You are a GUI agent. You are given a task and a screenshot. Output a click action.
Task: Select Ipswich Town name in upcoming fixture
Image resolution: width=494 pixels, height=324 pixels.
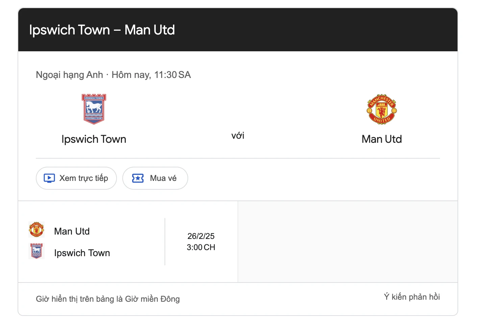[82, 253]
